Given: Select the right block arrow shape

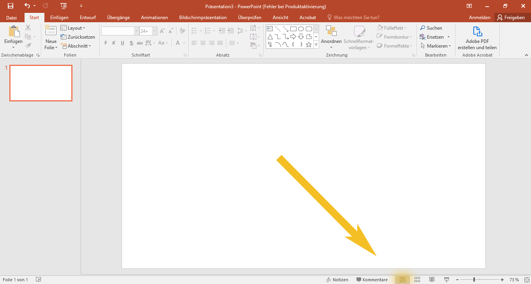Looking at the screenshot, I should (x=293, y=37).
